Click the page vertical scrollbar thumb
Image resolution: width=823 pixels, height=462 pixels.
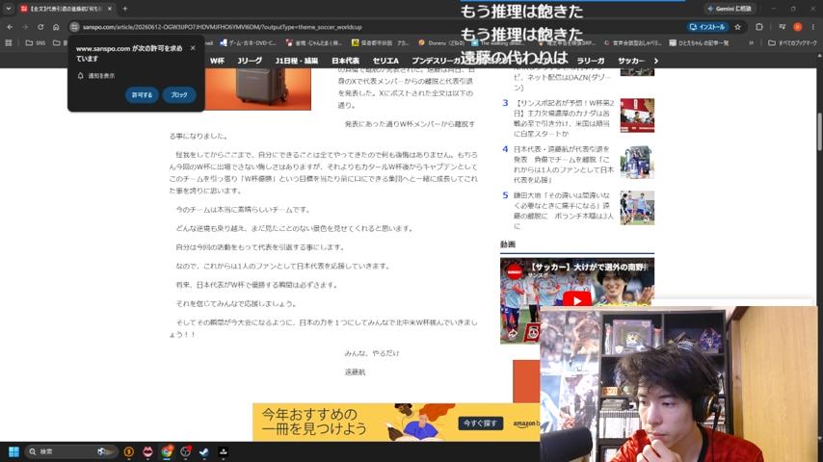click(x=819, y=131)
